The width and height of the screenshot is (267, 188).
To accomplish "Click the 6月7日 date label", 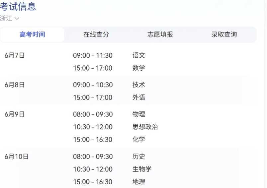I will point(15,55).
